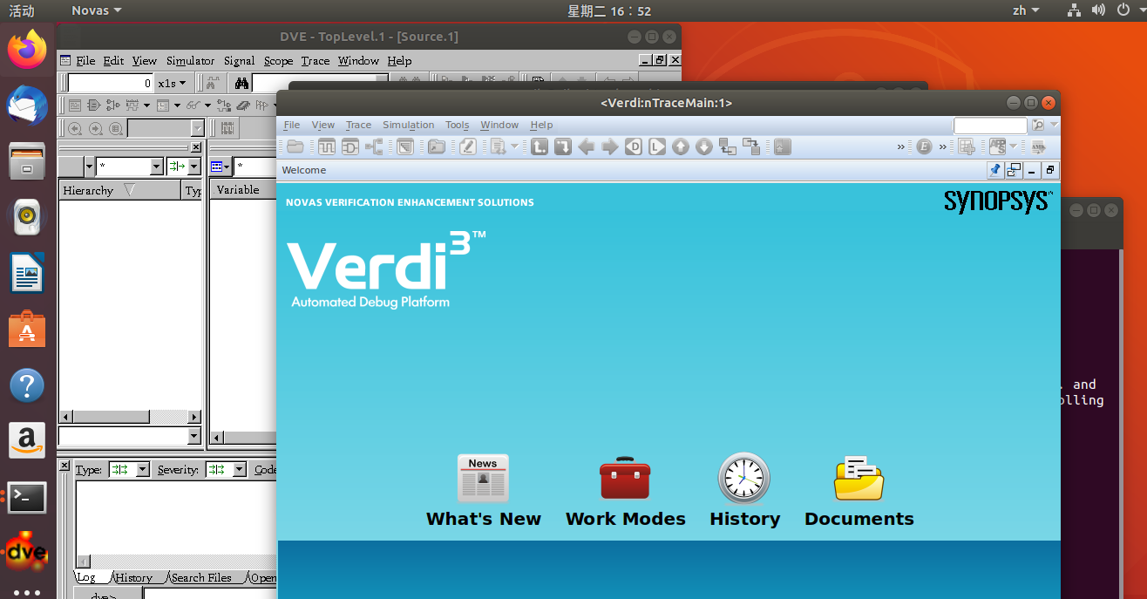Open History clock icon on Welcome page
Viewport: 1147px width, 599px height.
(744, 478)
